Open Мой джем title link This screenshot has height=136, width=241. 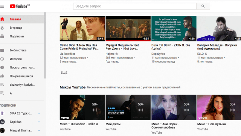tap(113, 124)
